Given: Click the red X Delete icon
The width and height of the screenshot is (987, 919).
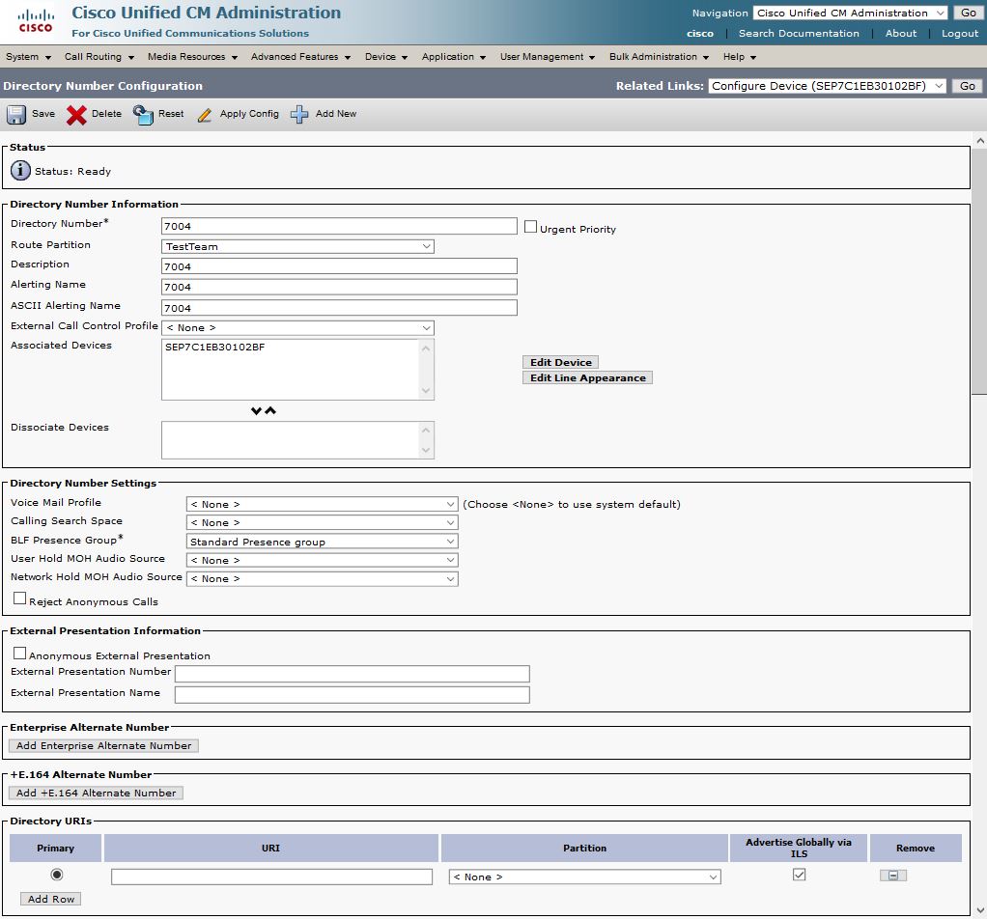Looking at the screenshot, I should (76, 115).
